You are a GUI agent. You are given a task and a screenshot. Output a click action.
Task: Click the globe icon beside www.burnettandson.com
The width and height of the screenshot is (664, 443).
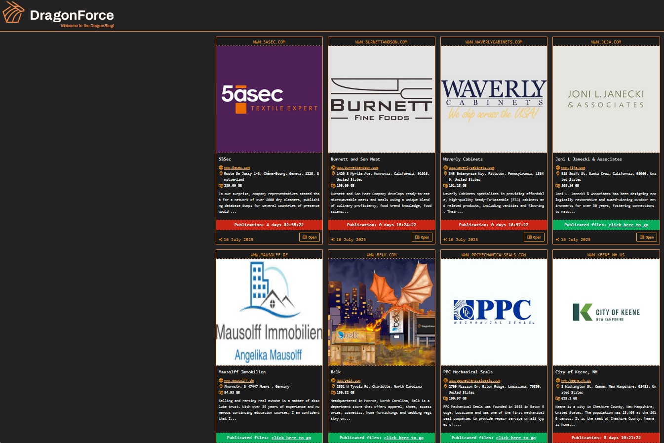tap(333, 168)
